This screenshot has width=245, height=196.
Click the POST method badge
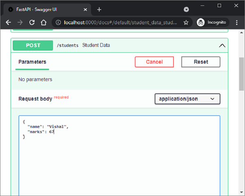pos(33,45)
